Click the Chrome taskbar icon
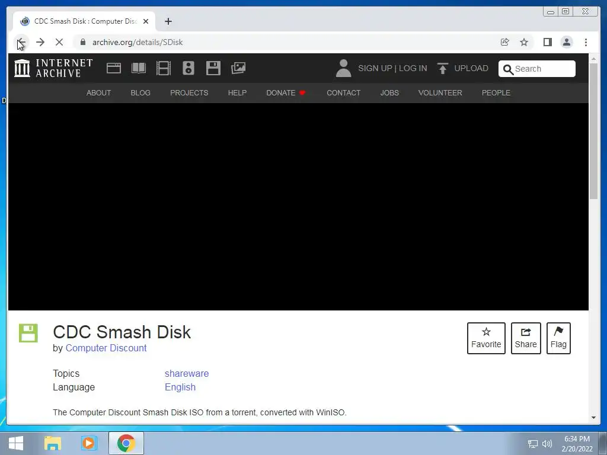Image resolution: width=607 pixels, height=455 pixels. (126, 443)
